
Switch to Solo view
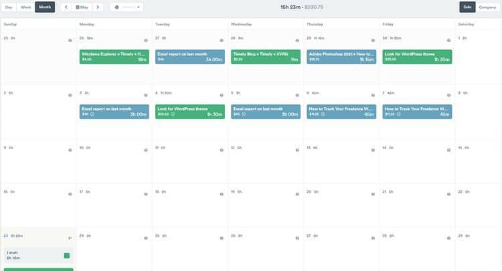(467, 7)
